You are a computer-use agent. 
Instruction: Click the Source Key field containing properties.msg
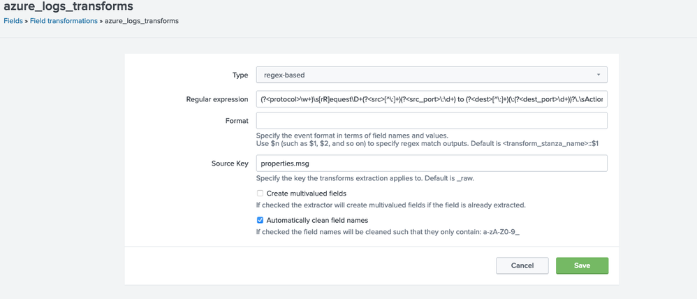coord(430,163)
